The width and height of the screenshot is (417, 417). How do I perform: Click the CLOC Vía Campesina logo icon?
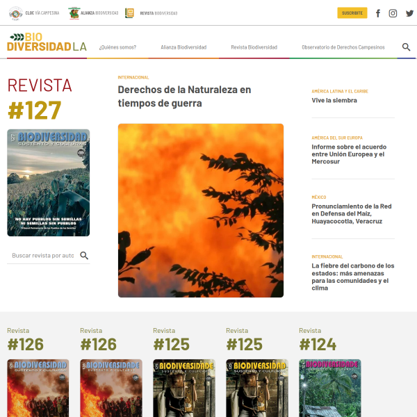(x=16, y=13)
